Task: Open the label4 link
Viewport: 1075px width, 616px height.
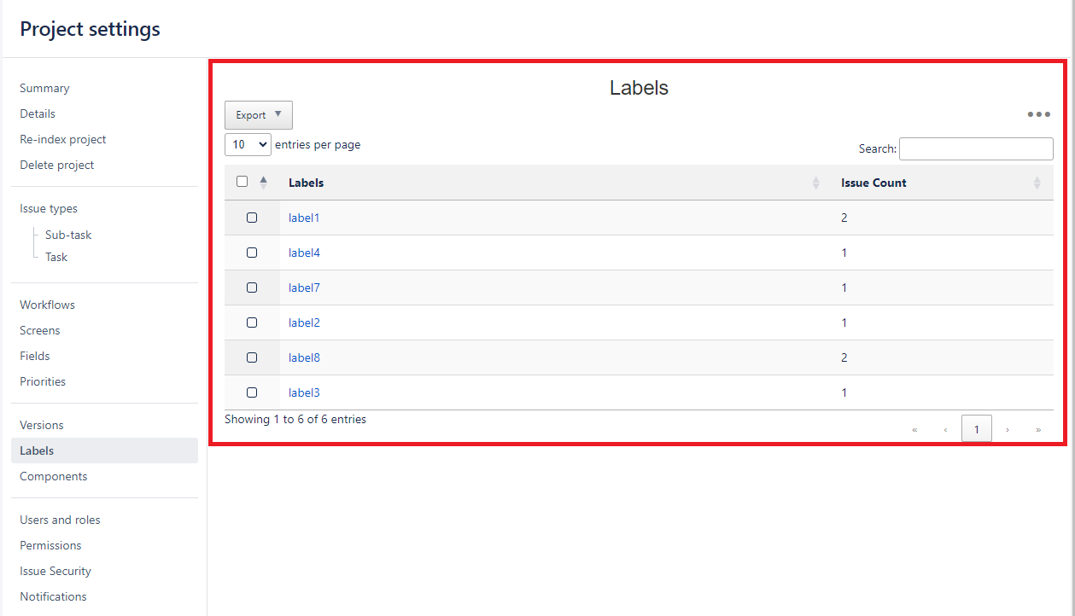Action: click(x=304, y=253)
